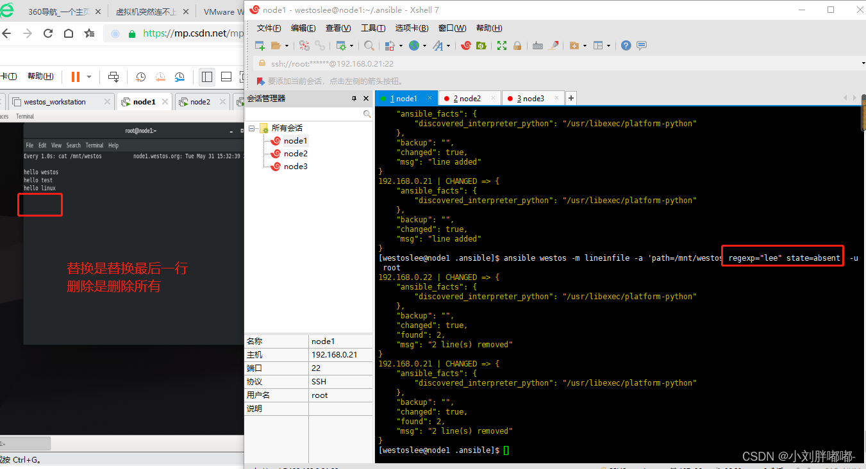
Task: Click browser refresh button
Action: 48,33
